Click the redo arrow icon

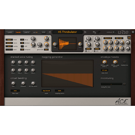pos(99,32)
